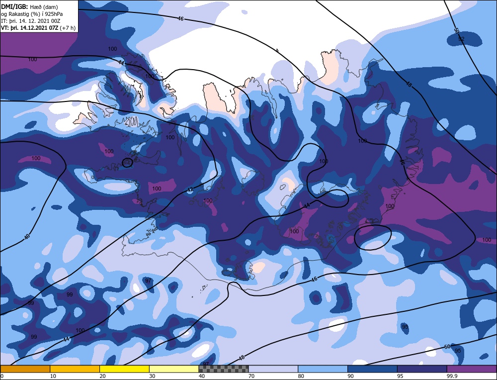Pick the light blue 80–90 legend swatch
The height and width of the screenshot is (380, 497).
[323, 369]
